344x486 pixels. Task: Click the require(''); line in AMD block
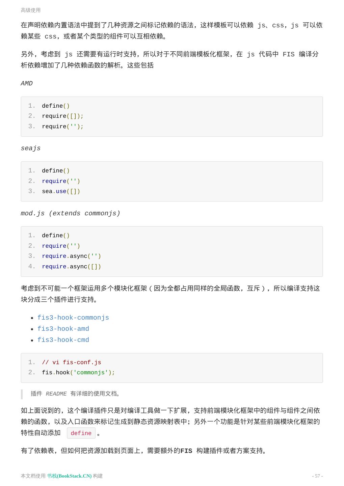[62, 127]
